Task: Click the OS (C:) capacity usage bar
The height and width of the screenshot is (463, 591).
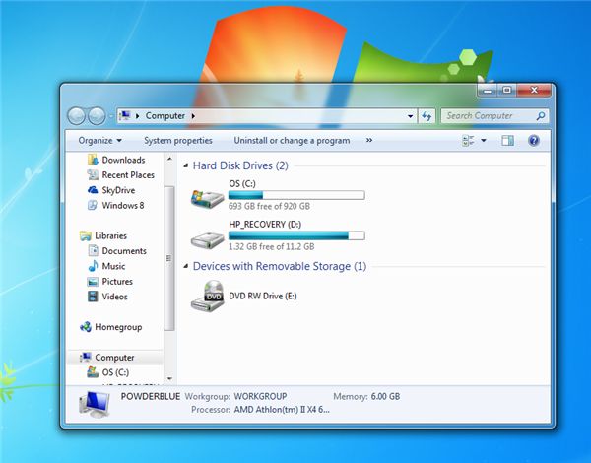Action: [296, 195]
